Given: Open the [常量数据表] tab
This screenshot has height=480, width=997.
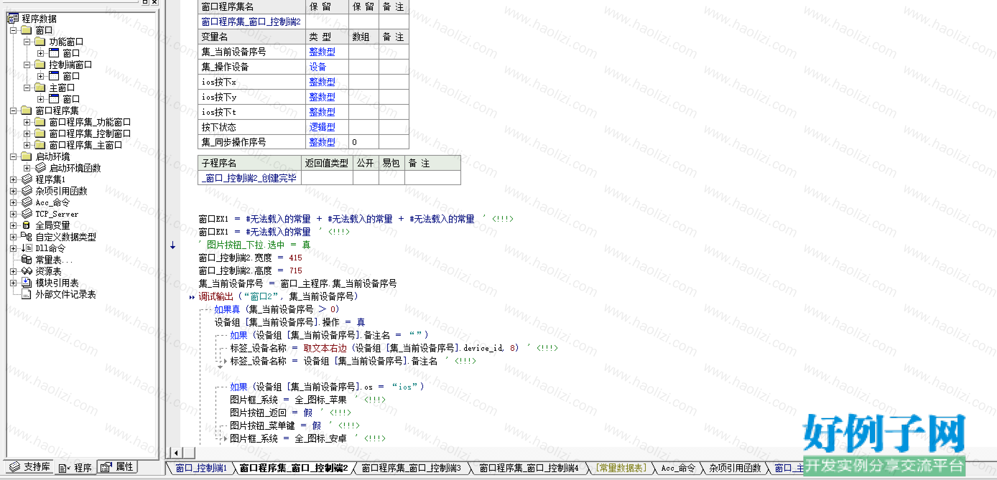Looking at the screenshot, I should tap(621, 468).
